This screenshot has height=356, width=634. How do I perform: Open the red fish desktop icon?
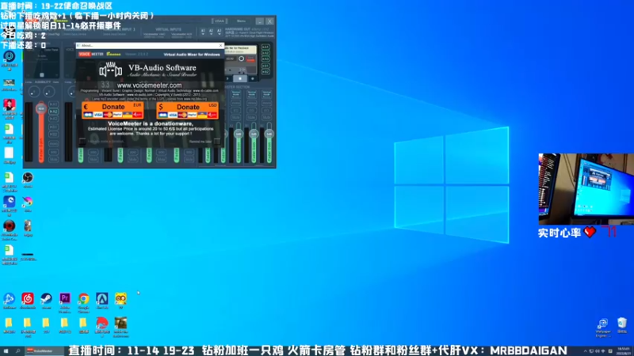click(x=102, y=324)
